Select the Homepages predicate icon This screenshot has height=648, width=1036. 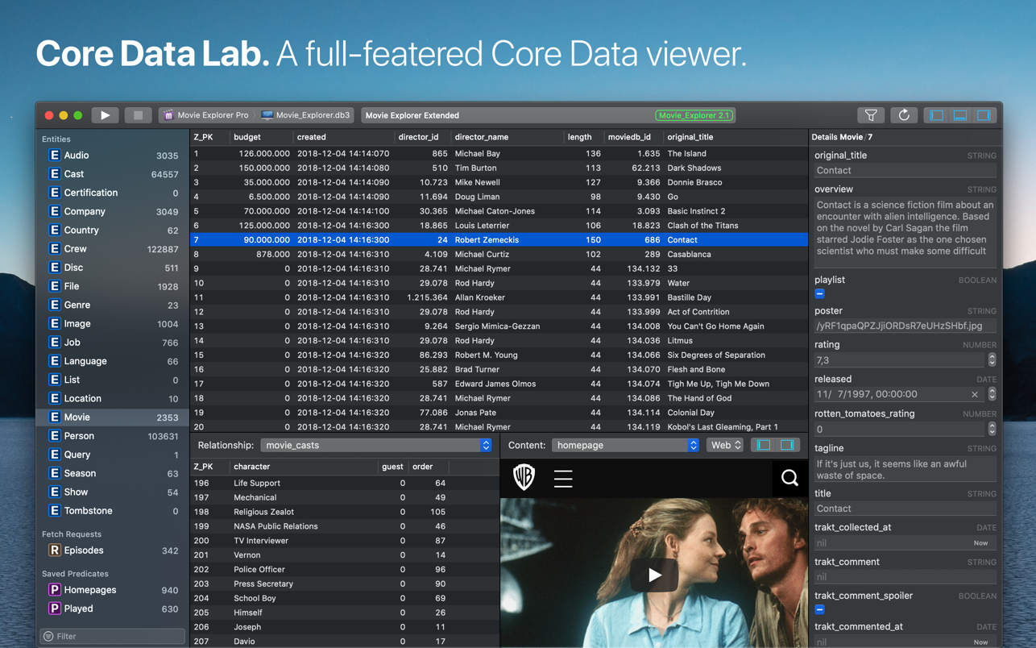54,590
